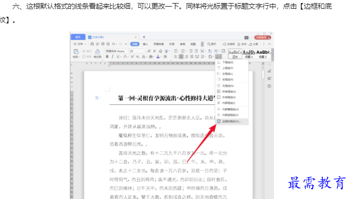The height and width of the screenshot is (199, 350).
Task: Click the Copy (复制) icon
Action: pyautogui.click(x=84, y=56)
